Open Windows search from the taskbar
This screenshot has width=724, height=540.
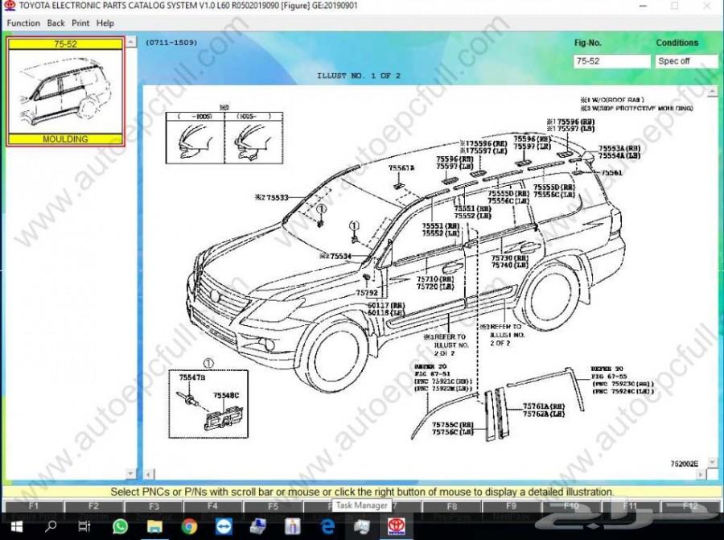51,526
